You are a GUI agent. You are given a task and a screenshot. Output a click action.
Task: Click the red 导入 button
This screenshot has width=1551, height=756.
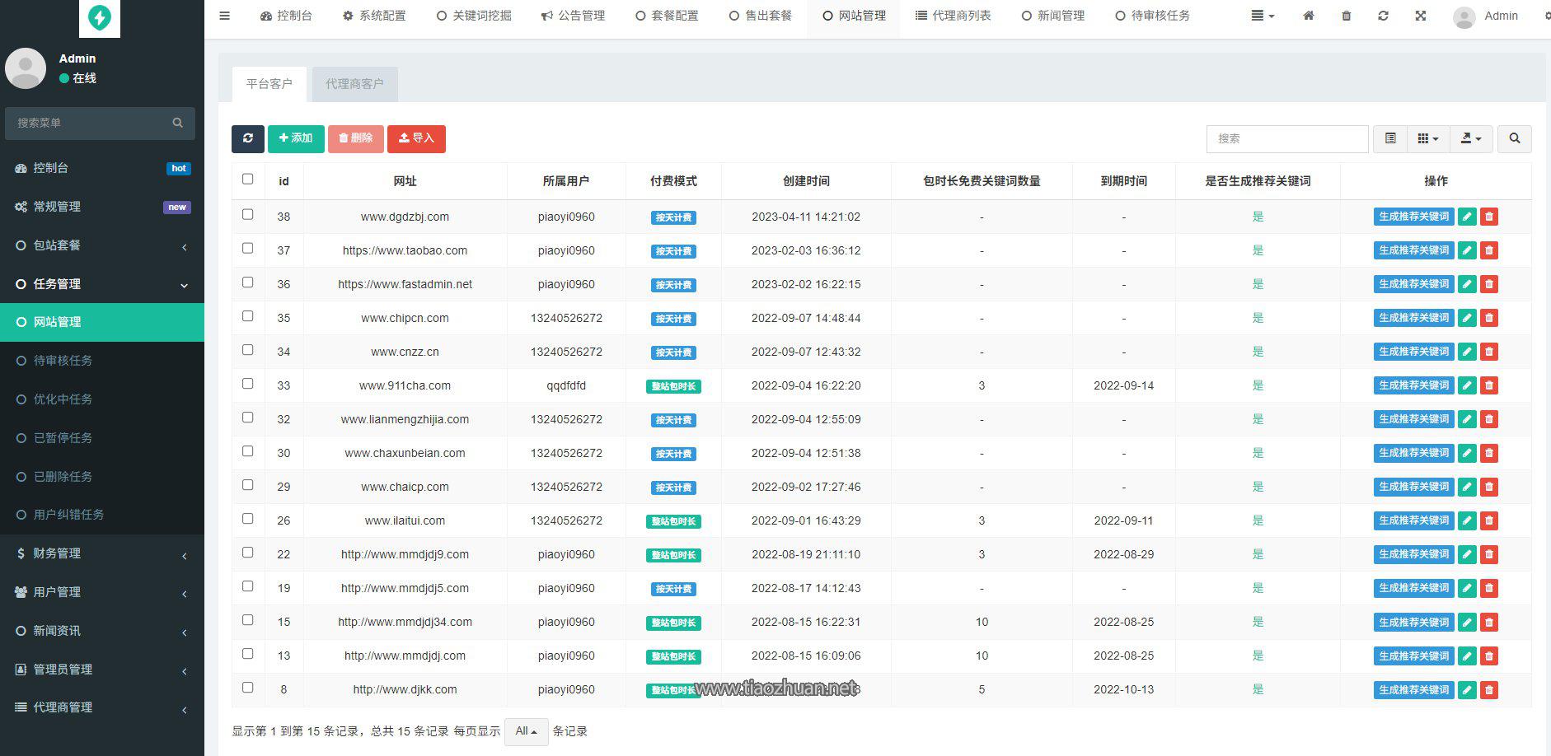coord(416,138)
